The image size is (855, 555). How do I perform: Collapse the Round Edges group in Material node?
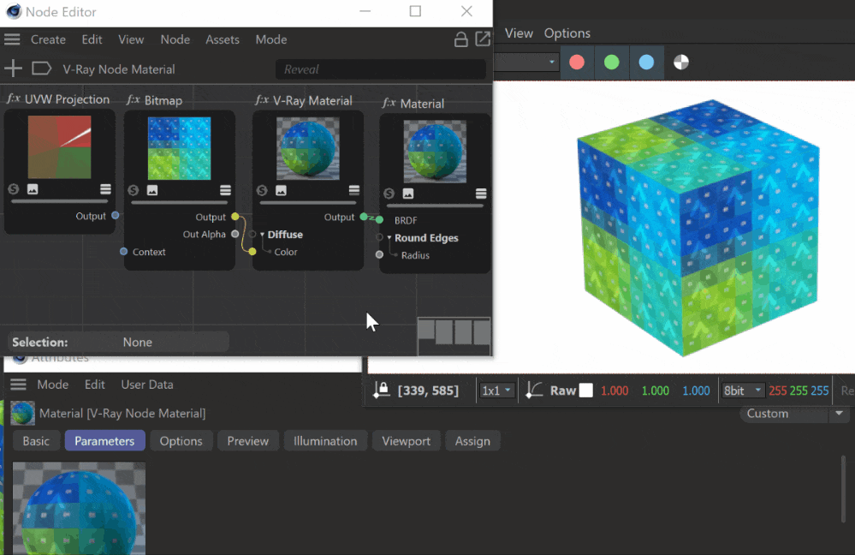tap(389, 238)
